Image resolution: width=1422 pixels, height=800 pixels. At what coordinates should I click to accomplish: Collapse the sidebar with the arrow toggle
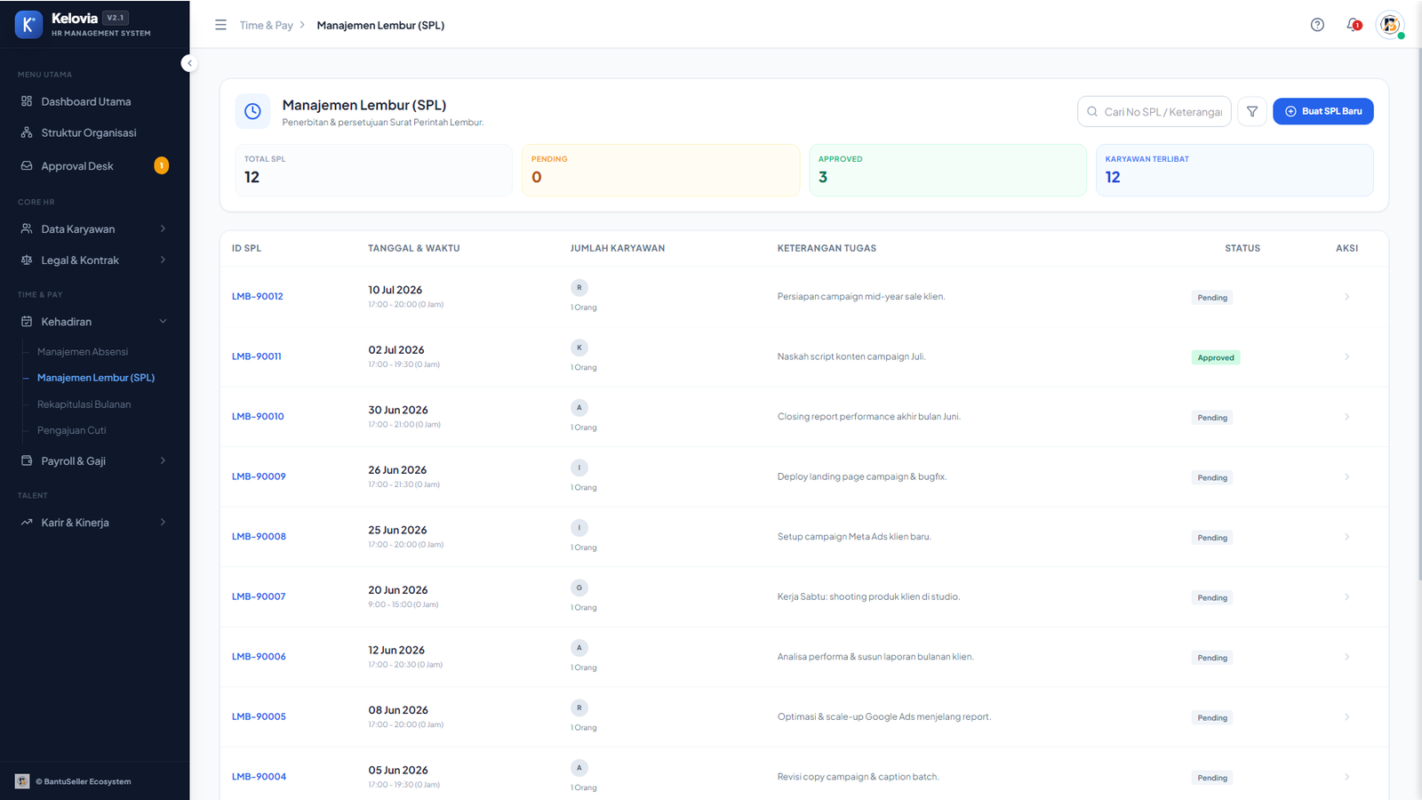tap(189, 63)
